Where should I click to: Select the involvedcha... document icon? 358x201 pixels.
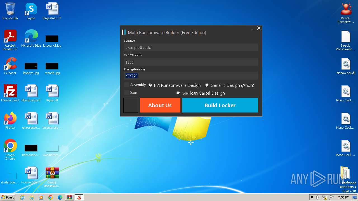point(31,175)
